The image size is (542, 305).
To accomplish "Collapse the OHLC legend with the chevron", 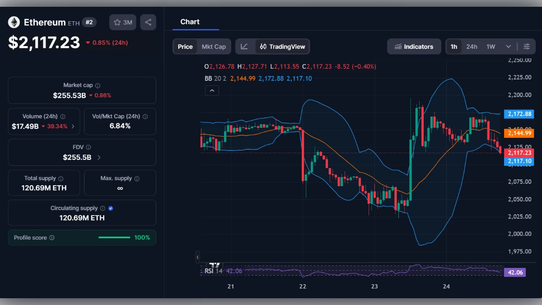I will 212,90.
